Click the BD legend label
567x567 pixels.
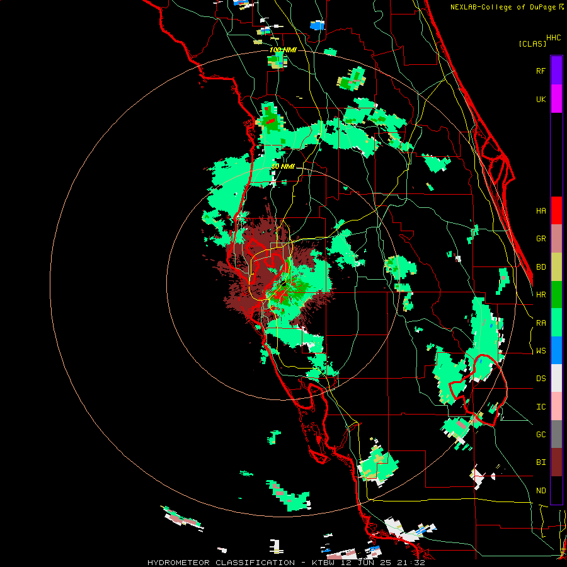point(541,267)
